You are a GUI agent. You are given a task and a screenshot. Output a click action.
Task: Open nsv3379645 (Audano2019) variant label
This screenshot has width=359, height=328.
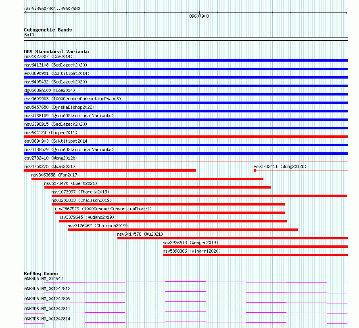(x=86, y=217)
